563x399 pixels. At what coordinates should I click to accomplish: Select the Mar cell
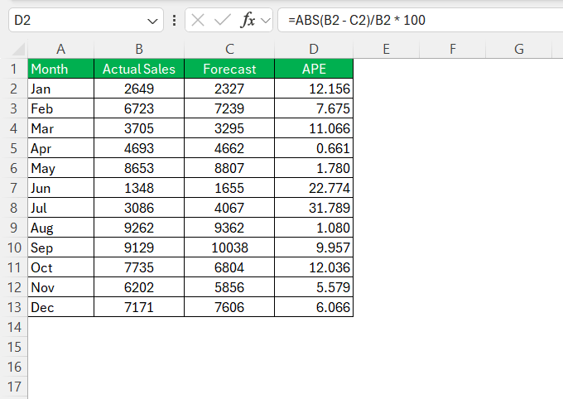(x=60, y=128)
